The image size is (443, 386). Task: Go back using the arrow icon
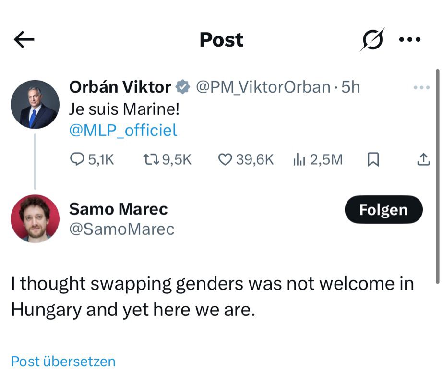coord(23,39)
